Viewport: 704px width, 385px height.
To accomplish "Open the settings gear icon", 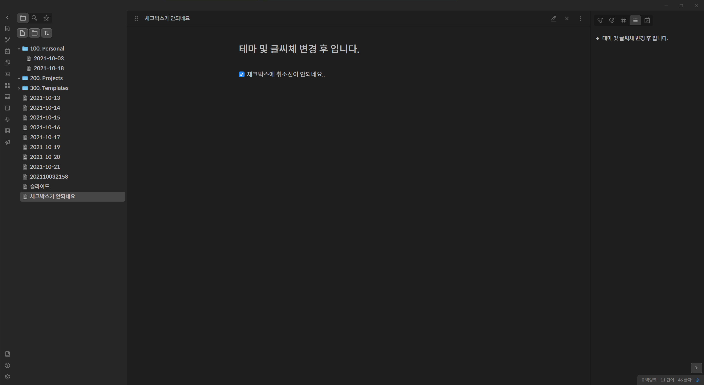I will coord(7,377).
